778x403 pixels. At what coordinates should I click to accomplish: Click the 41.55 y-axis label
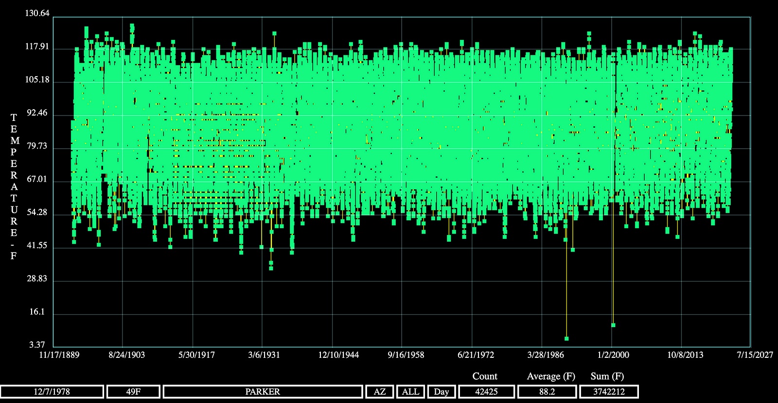(37, 246)
